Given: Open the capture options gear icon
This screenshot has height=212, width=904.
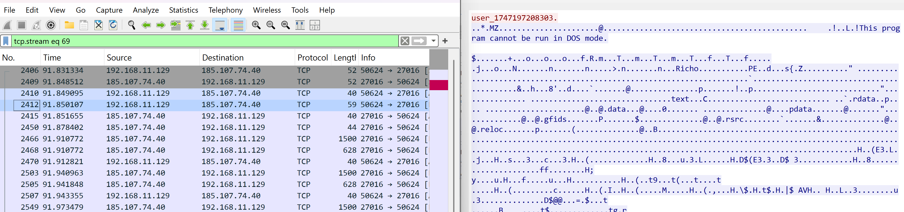Looking at the screenshot, I should pos(51,25).
